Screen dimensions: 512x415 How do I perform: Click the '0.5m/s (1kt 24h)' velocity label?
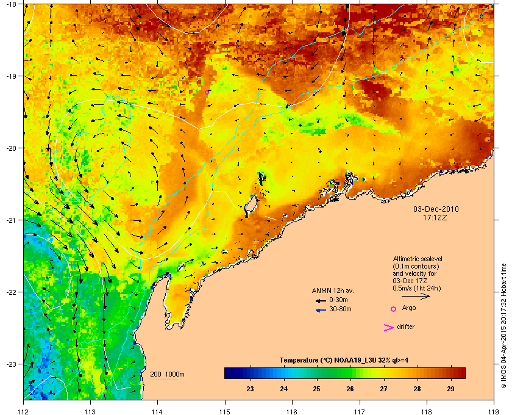coord(417,289)
